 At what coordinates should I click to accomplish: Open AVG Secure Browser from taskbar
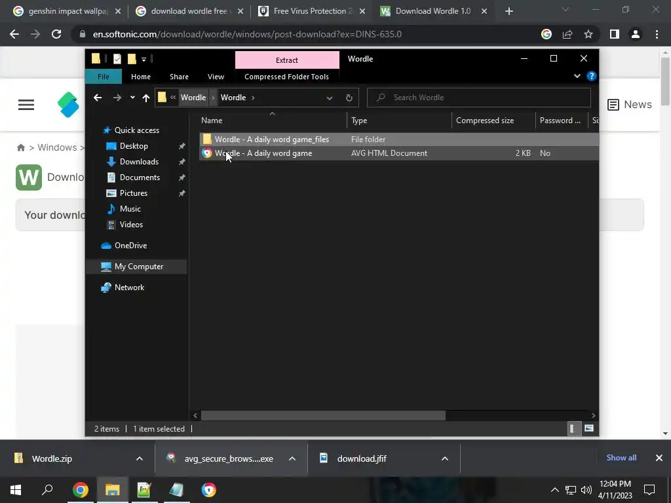point(209,490)
